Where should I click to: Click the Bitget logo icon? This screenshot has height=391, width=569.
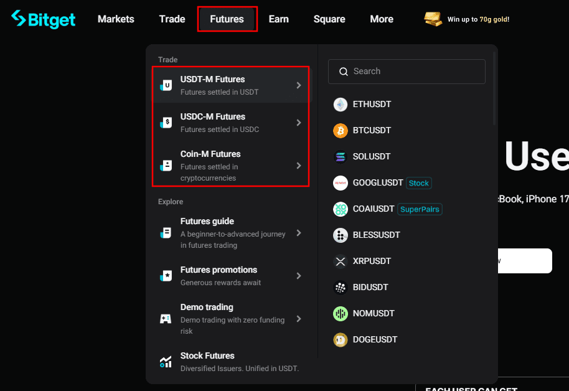coord(19,19)
